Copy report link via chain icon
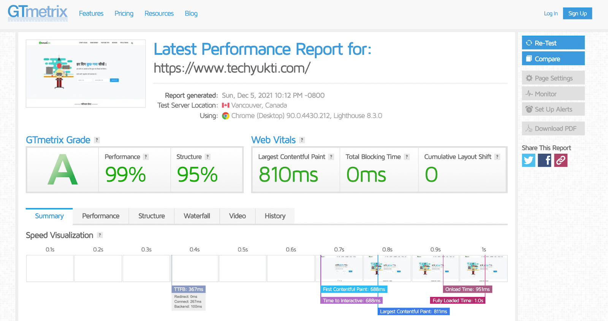 [560, 160]
